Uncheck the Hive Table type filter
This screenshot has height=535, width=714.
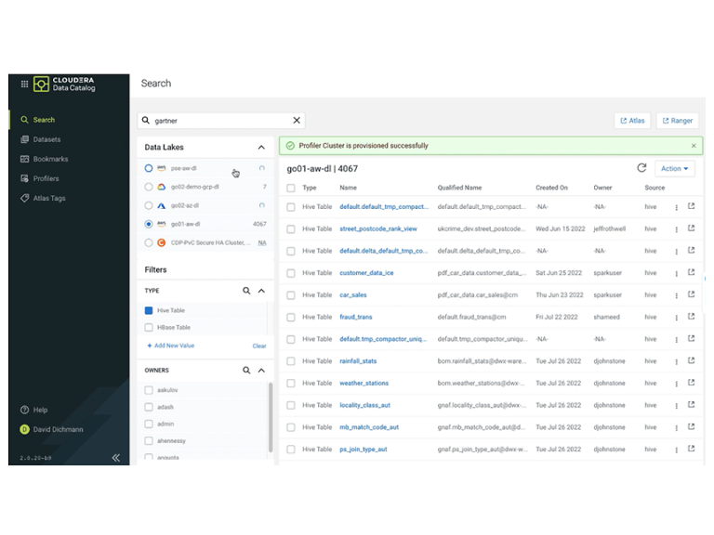tap(149, 311)
